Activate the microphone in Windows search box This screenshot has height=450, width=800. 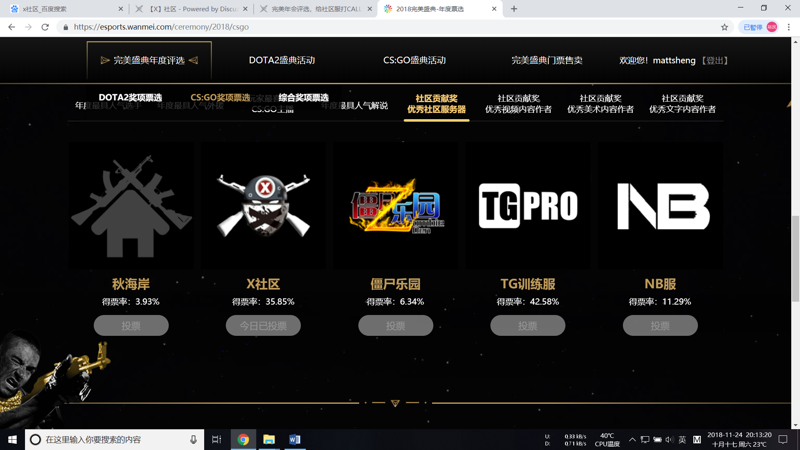click(x=193, y=439)
